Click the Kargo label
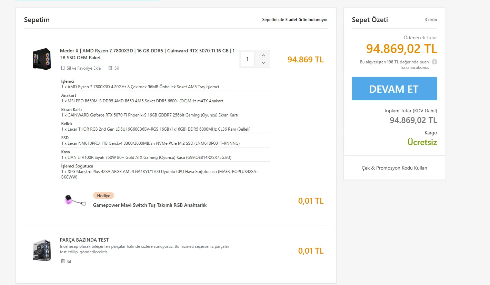Image resolution: width=490 pixels, height=285 pixels. coord(431,133)
